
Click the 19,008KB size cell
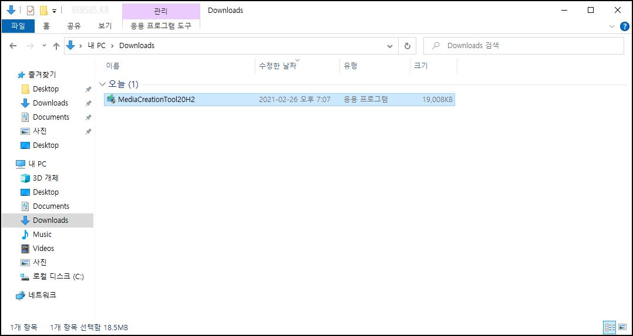coord(437,100)
